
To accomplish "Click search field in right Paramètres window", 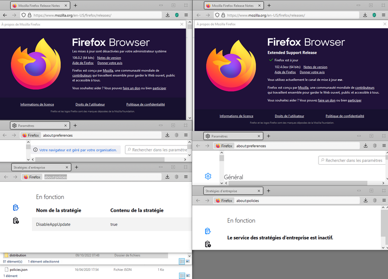I will coord(352,161).
